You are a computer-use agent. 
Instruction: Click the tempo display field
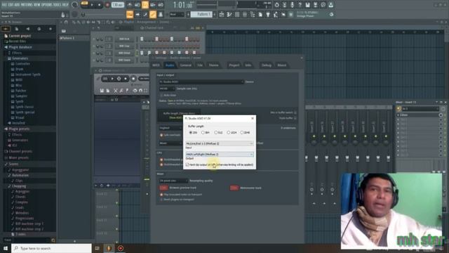pyautogui.click(x=118, y=5)
